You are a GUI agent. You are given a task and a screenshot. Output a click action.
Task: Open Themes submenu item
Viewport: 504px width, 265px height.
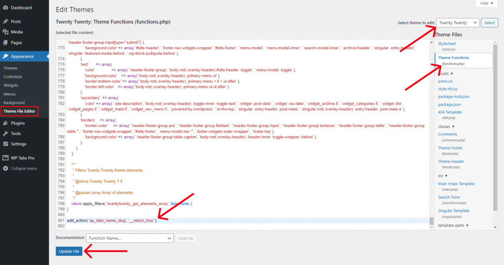point(10,68)
